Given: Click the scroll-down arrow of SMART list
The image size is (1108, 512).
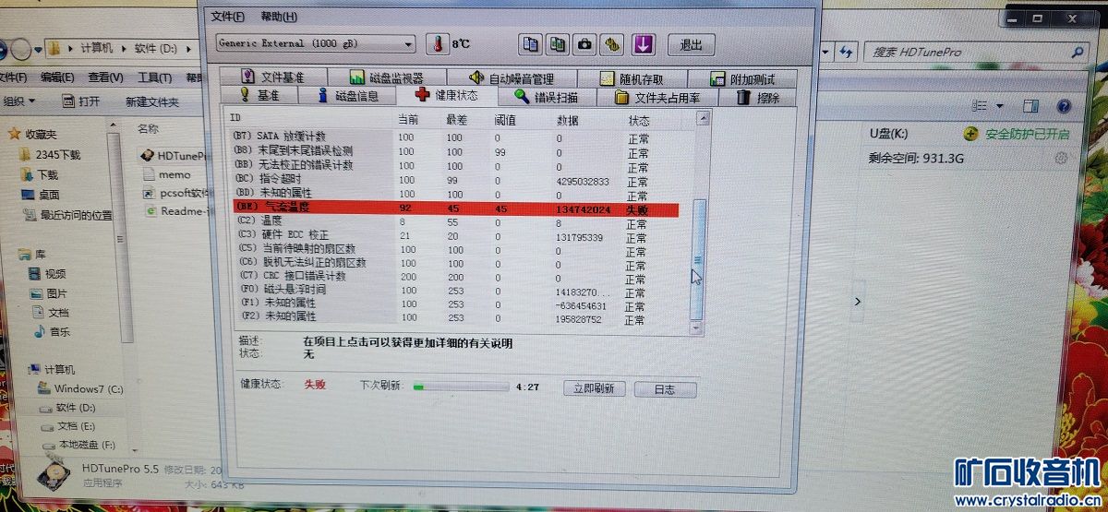Looking at the screenshot, I should click(697, 327).
